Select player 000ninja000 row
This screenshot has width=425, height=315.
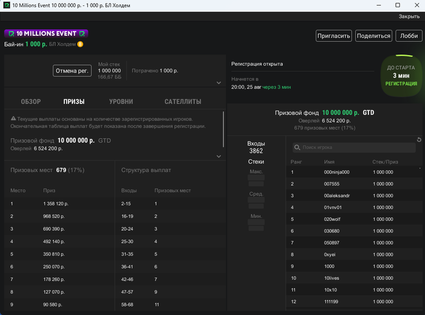click(x=354, y=172)
